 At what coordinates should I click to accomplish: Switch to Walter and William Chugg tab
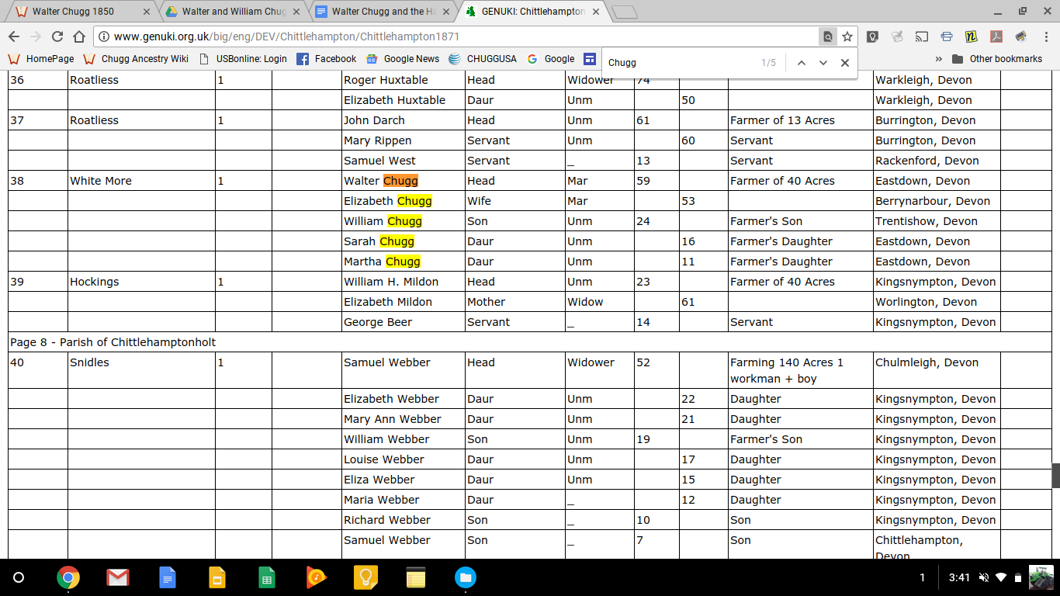[234, 12]
